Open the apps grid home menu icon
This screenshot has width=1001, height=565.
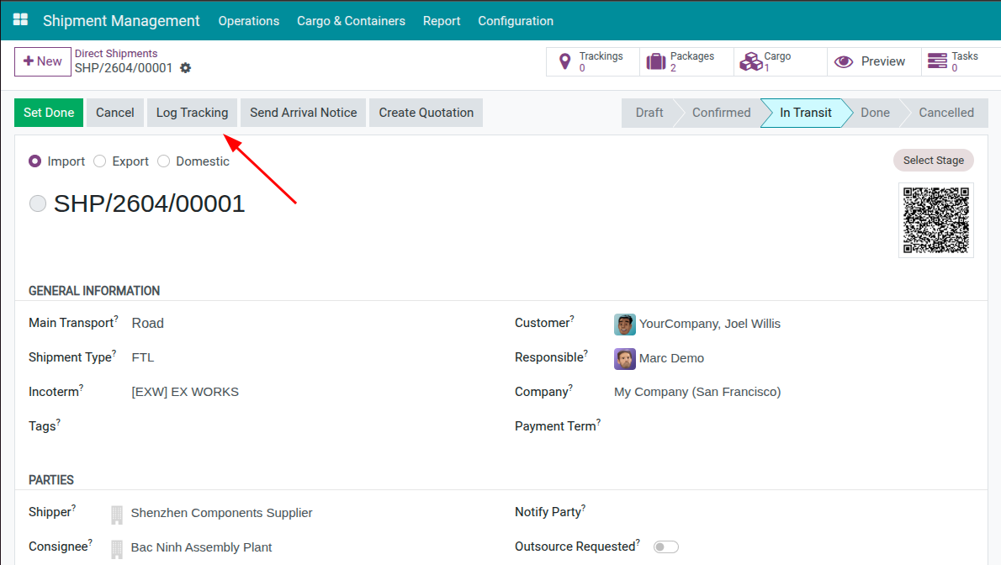(20, 20)
